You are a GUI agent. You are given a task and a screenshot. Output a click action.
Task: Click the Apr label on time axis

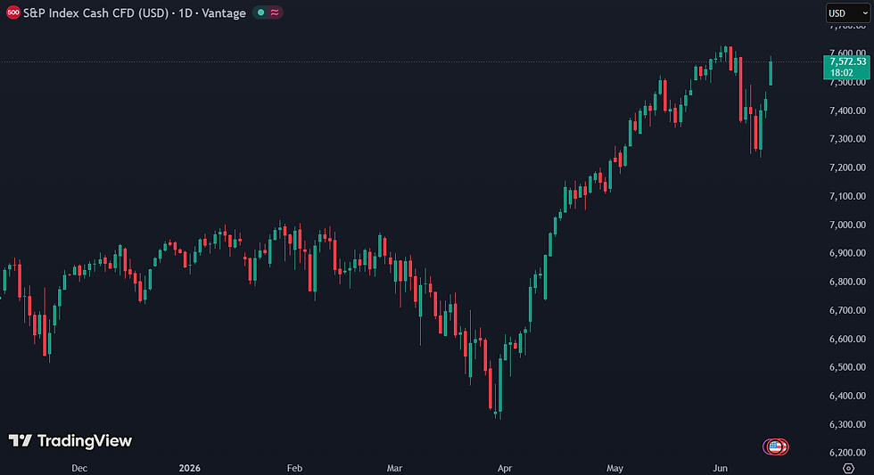(x=505, y=468)
